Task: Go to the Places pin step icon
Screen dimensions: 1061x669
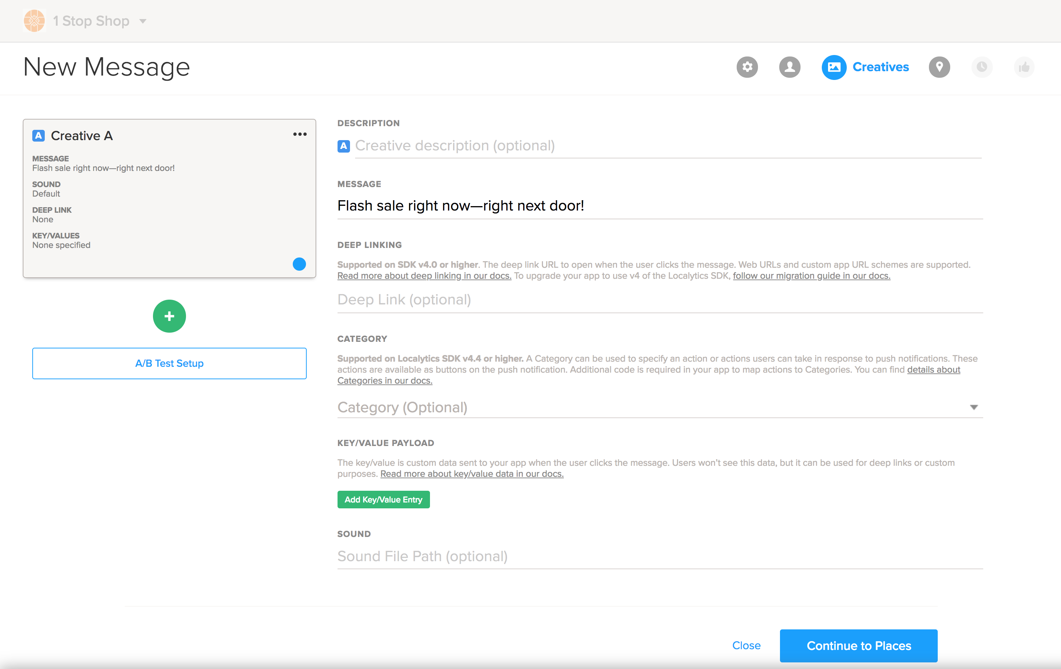Action: [939, 67]
